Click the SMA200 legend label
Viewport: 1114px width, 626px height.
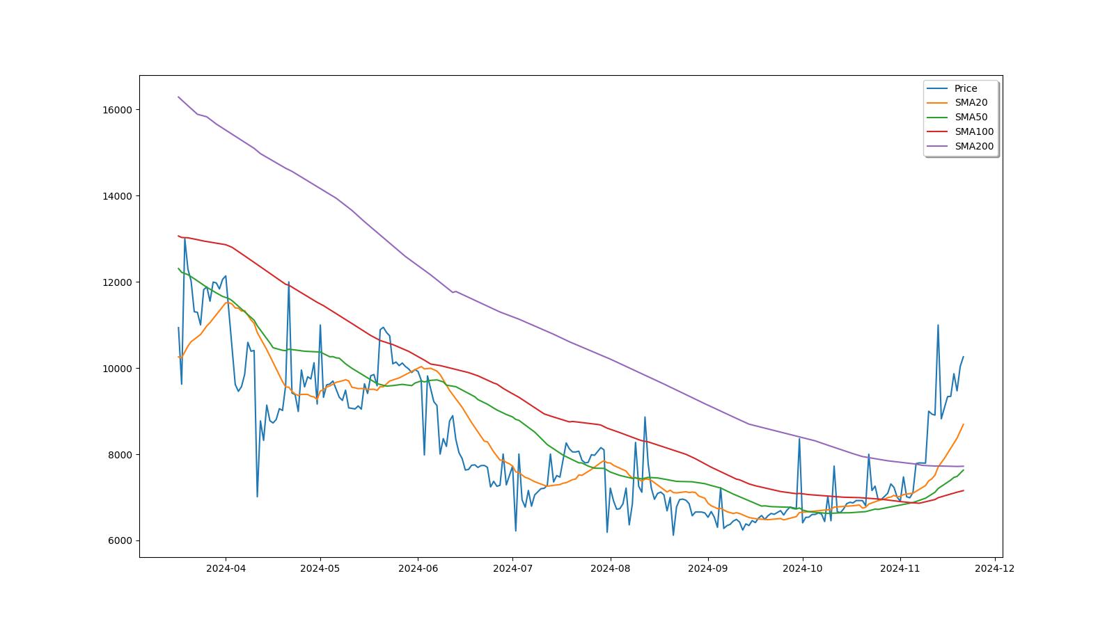974,147
